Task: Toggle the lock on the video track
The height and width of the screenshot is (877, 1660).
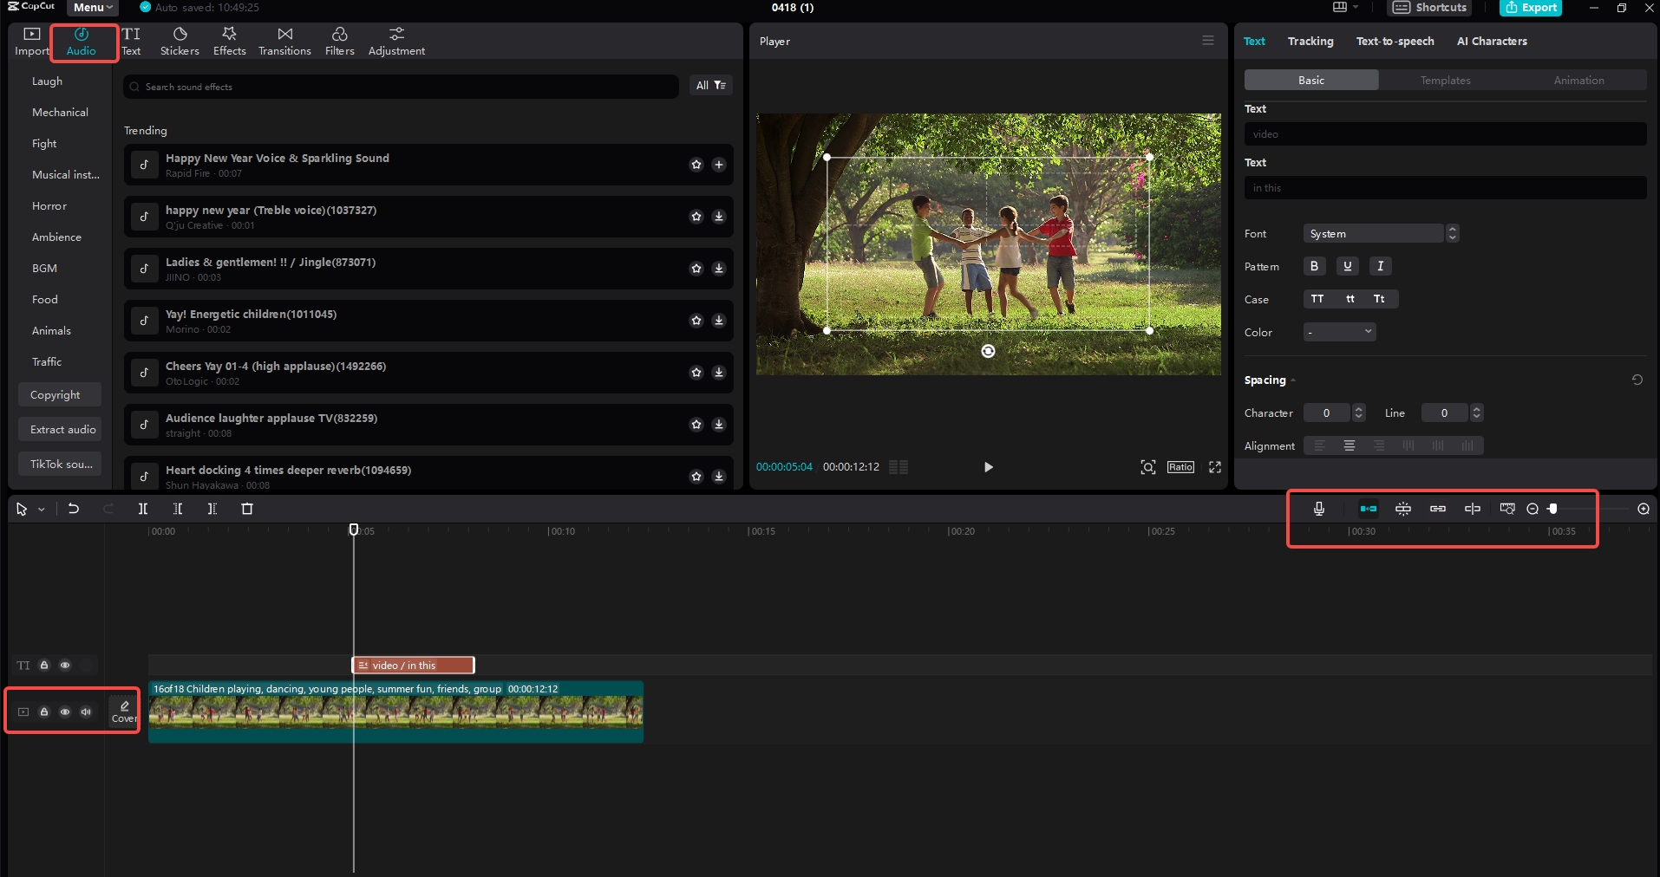Action: point(44,711)
